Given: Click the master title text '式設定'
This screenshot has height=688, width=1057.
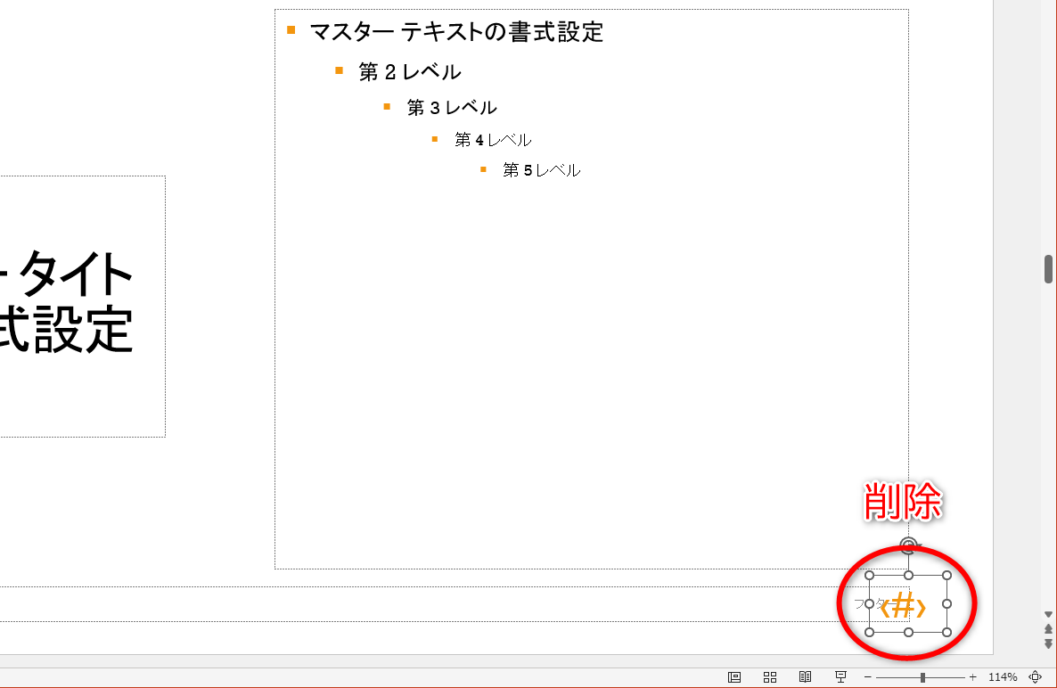Looking at the screenshot, I should [x=66, y=330].
